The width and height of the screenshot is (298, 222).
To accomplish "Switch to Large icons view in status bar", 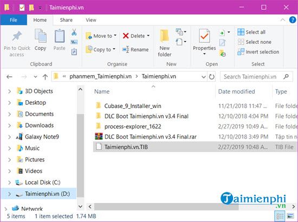I will click(290, 216).
